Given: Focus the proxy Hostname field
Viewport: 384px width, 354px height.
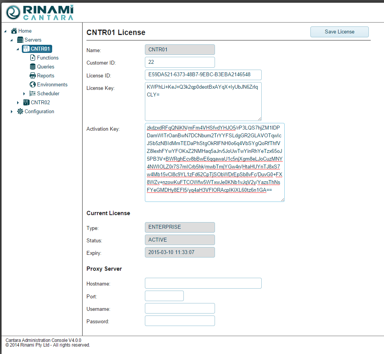Looking at the screenshot, I should pos(203,283).
